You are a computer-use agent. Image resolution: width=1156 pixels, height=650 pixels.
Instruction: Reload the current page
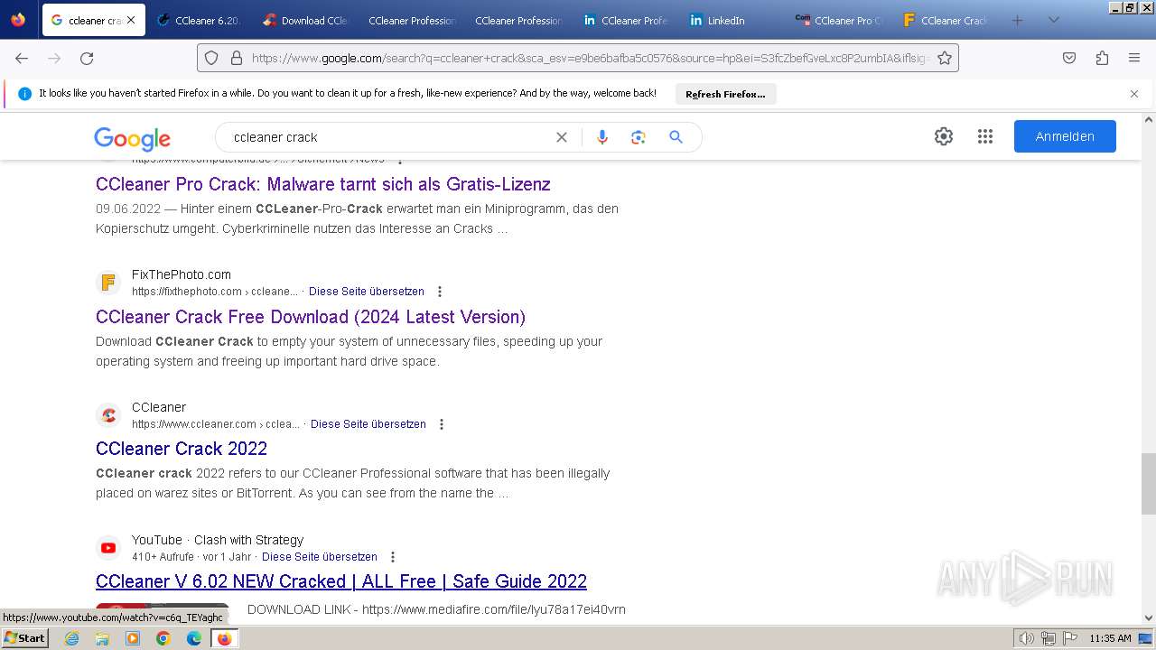click(x=87, y=58)
